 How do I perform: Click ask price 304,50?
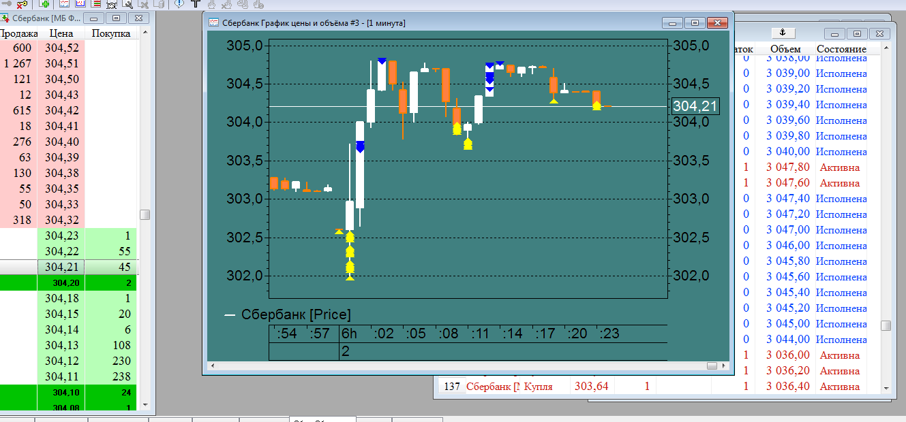coord(62,79)
